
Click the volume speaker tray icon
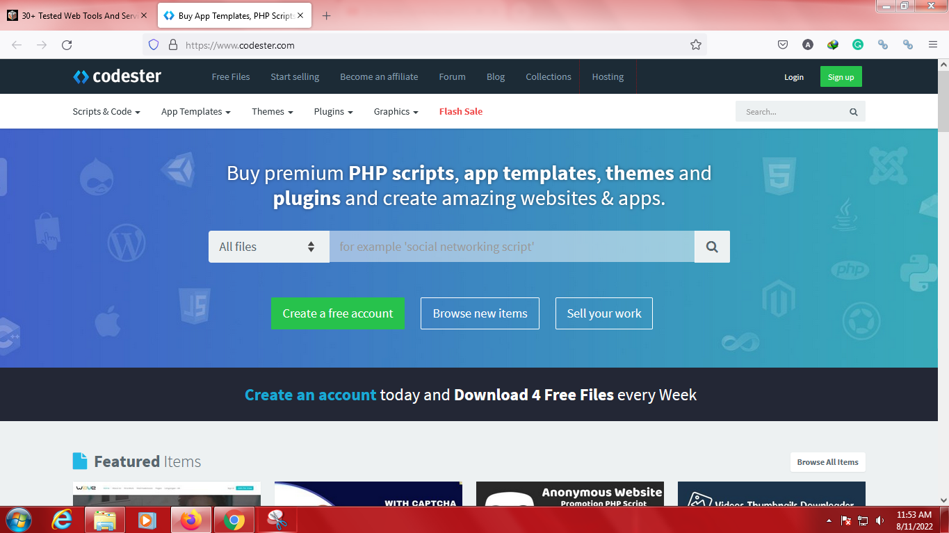click(880, 520)
